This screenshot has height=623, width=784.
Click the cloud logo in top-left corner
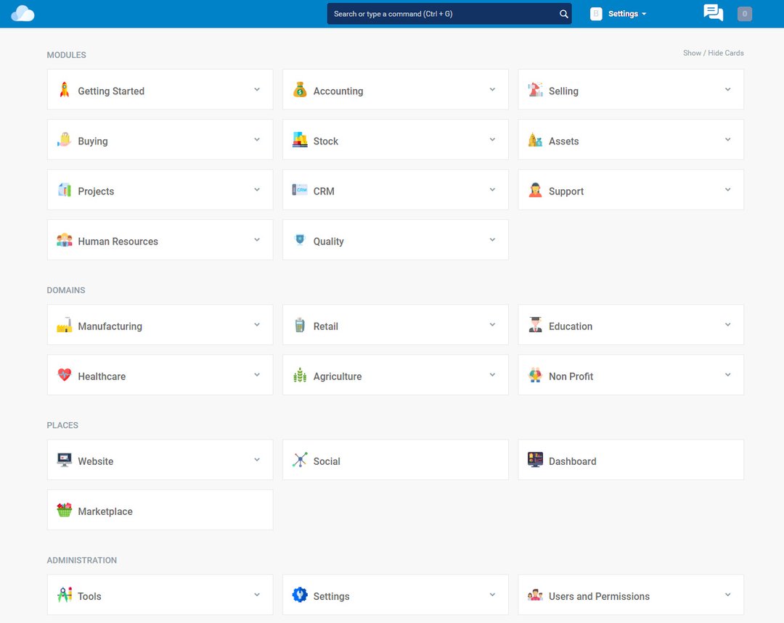(x=23, y=13)
